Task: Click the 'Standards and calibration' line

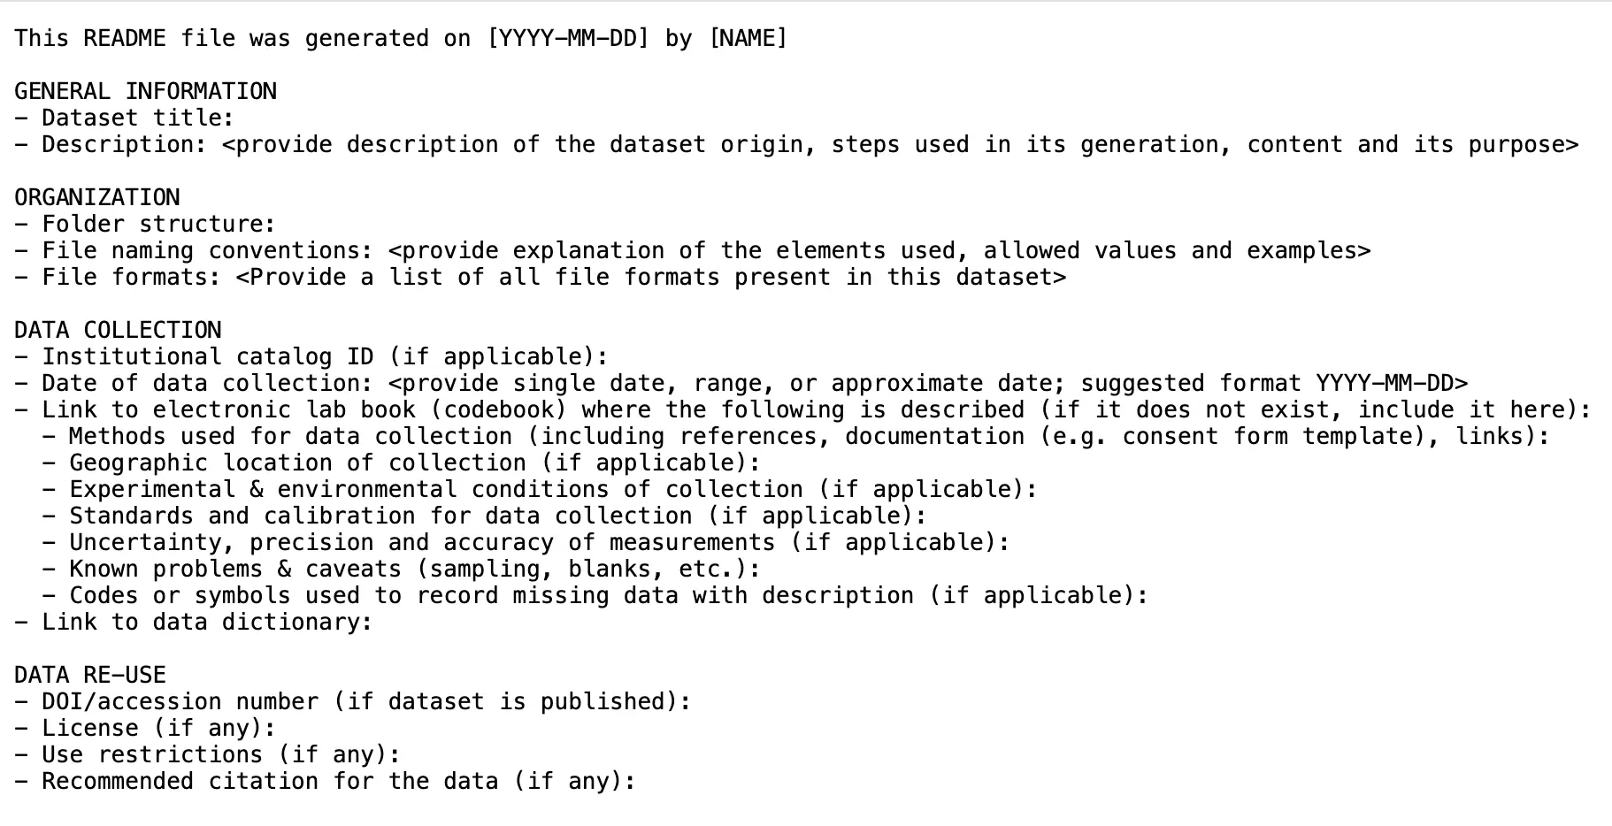Action: click(497, 516)
